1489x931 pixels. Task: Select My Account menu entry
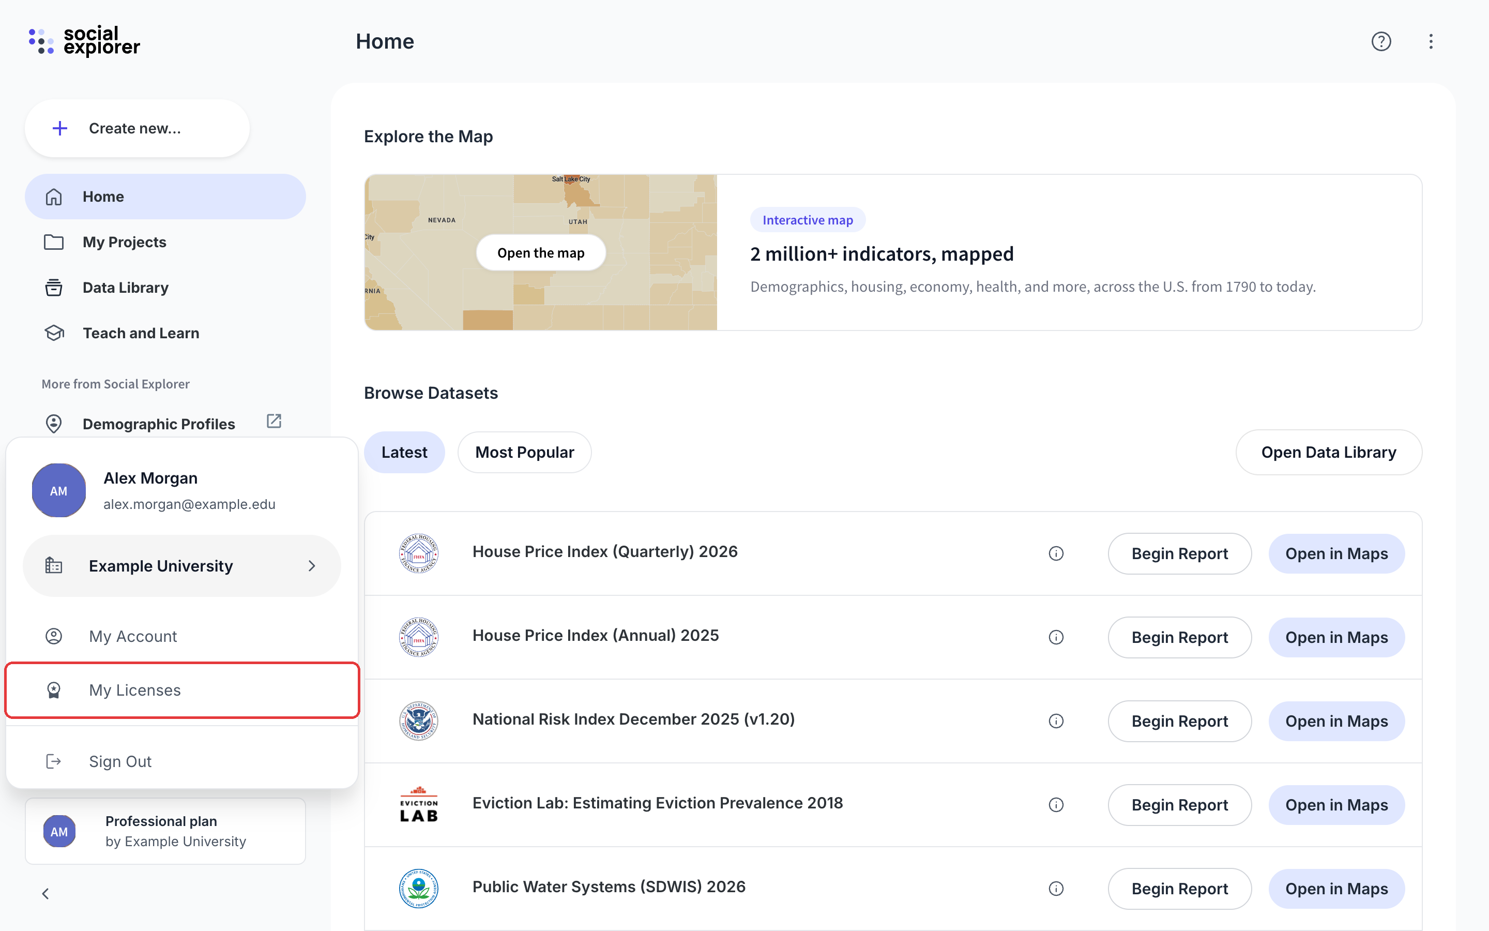[181, 636]
